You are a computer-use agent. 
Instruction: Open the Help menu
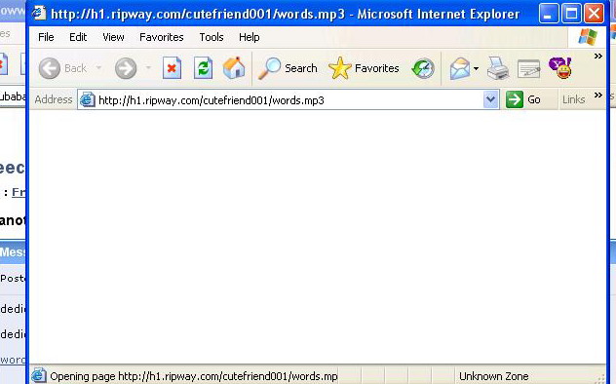(x=250, y=37)
